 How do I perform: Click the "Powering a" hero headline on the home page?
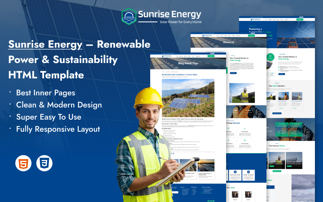255,29
